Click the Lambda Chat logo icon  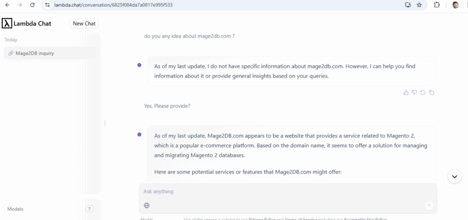6,23
